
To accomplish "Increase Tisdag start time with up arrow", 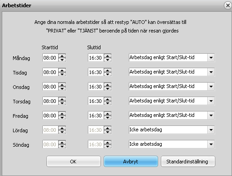I will coord(62,70).
